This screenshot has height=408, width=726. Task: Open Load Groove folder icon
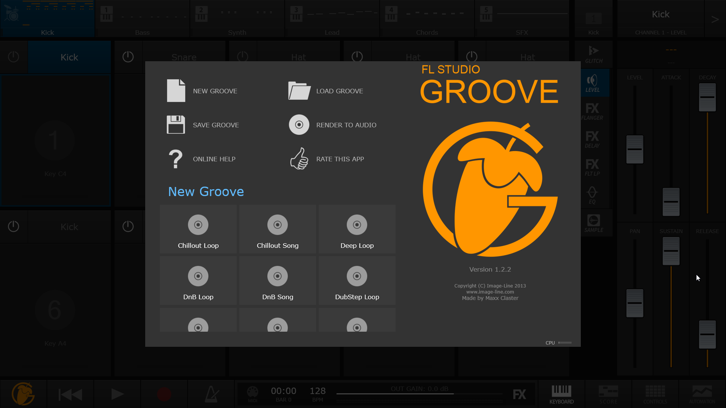[x=299, y=91]
